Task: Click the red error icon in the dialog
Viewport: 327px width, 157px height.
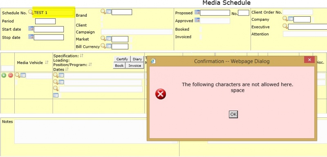Action: 161,94
